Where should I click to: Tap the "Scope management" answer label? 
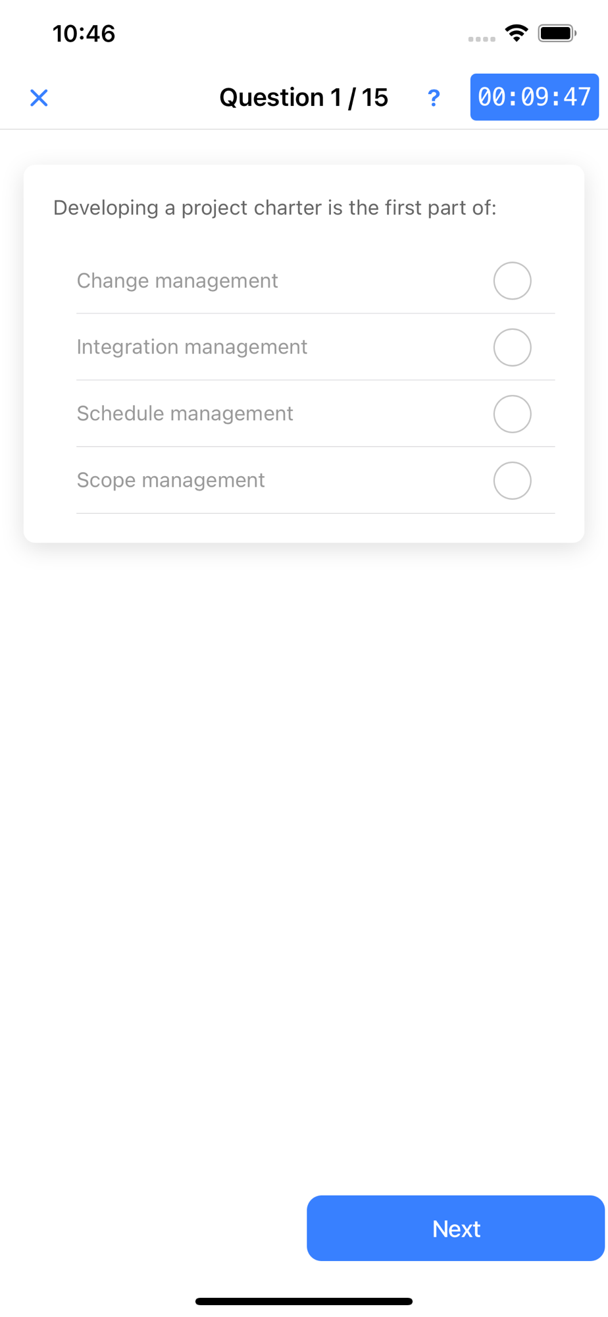pyautogui.click(x=171, y=481)
